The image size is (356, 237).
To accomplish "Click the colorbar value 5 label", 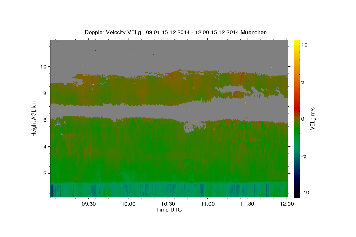I will click(303, 82).
